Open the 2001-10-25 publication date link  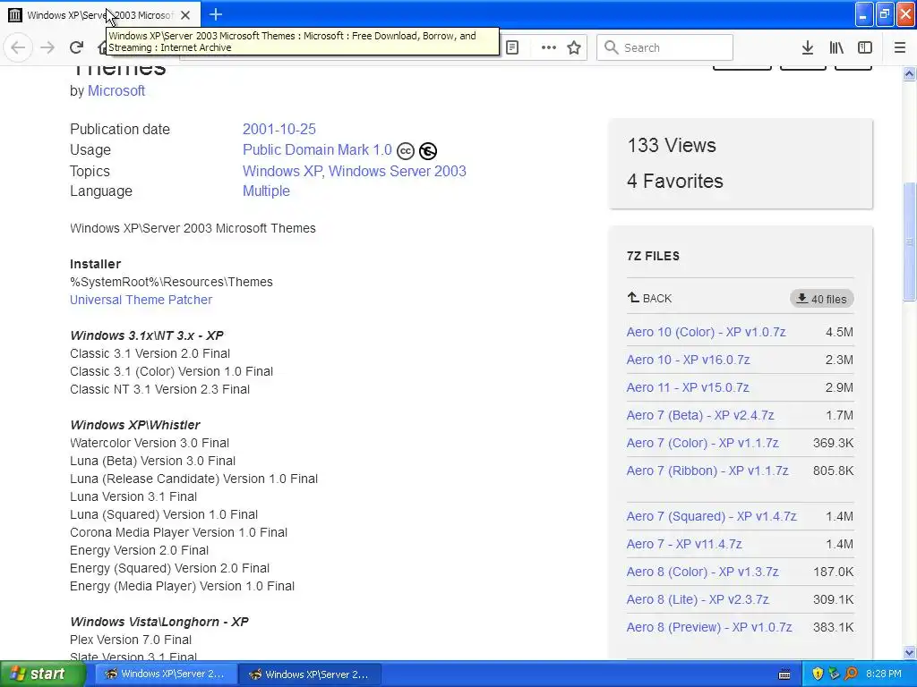pos(279,129)
